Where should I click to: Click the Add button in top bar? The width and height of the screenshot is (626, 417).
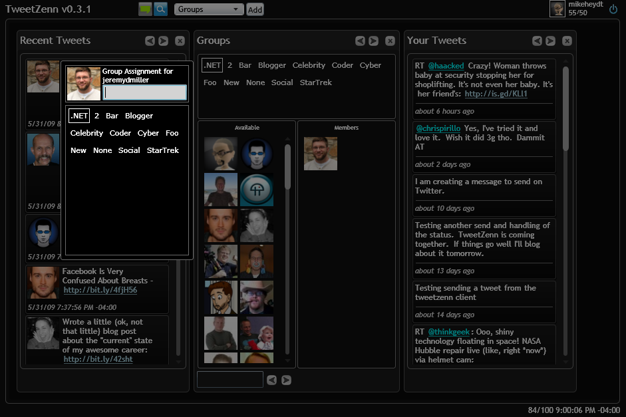click(x=255, y=9)
